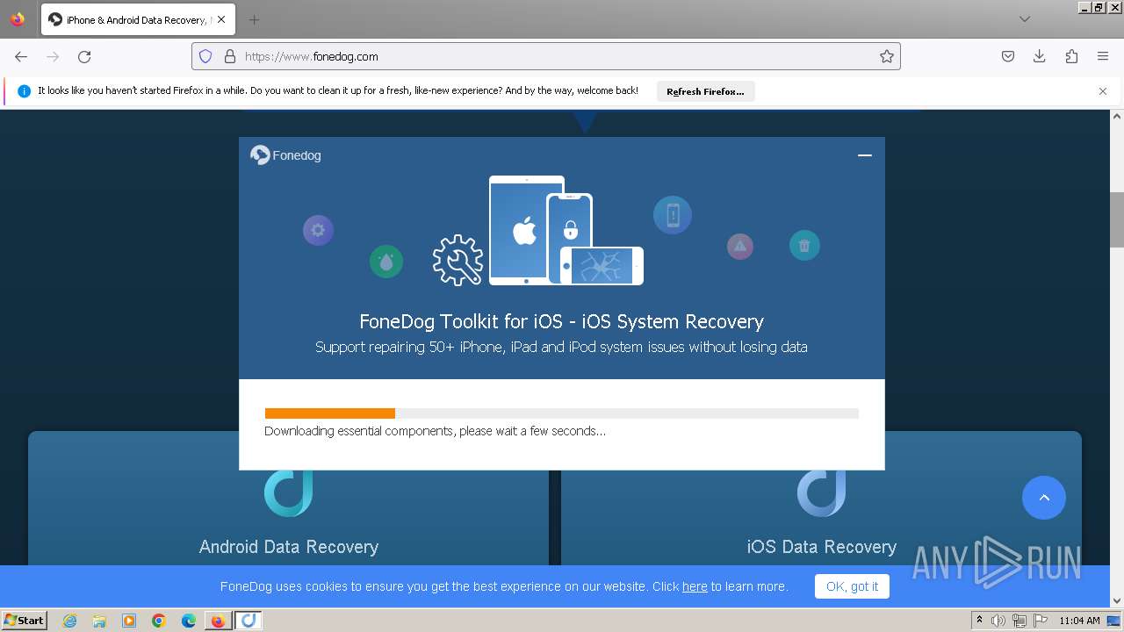This screenshot has width=1124, height=632.
Task: Click the 'Downloading essential components' status text
Action: pos(435,431)
